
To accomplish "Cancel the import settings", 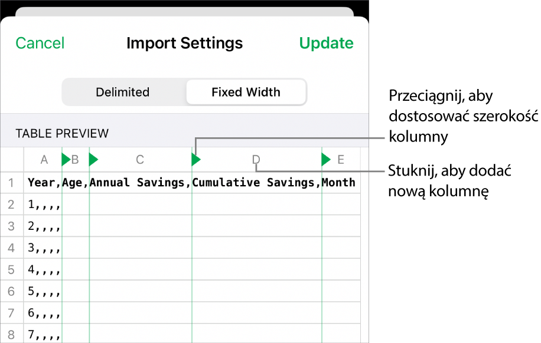I will click(40, 43).
